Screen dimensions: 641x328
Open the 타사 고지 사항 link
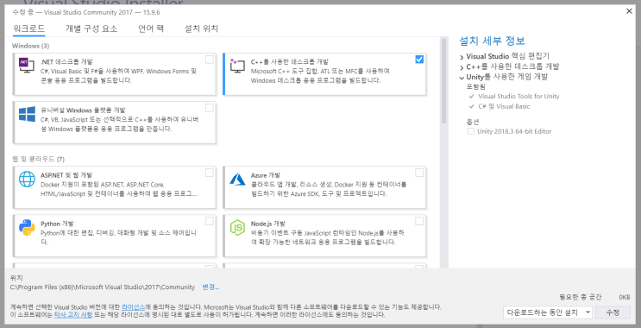pyautogui.click(x=73, y=315)
